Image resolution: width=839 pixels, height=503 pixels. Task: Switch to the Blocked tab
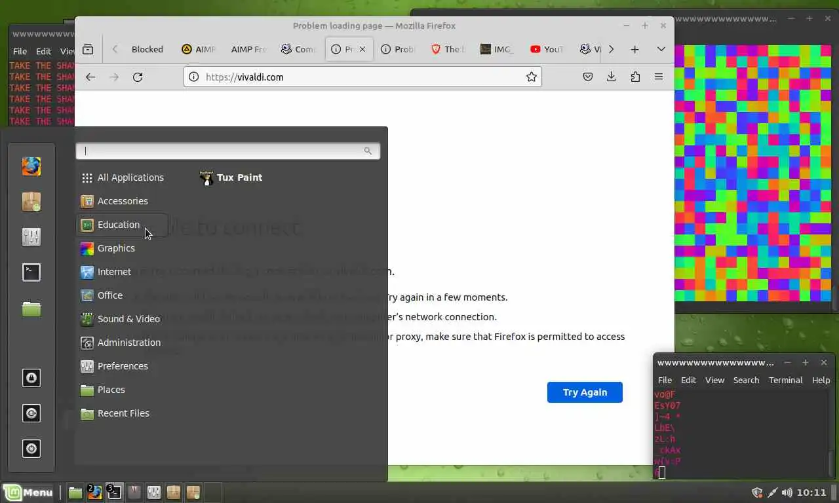pyautogui.click(x=147, y=49)
